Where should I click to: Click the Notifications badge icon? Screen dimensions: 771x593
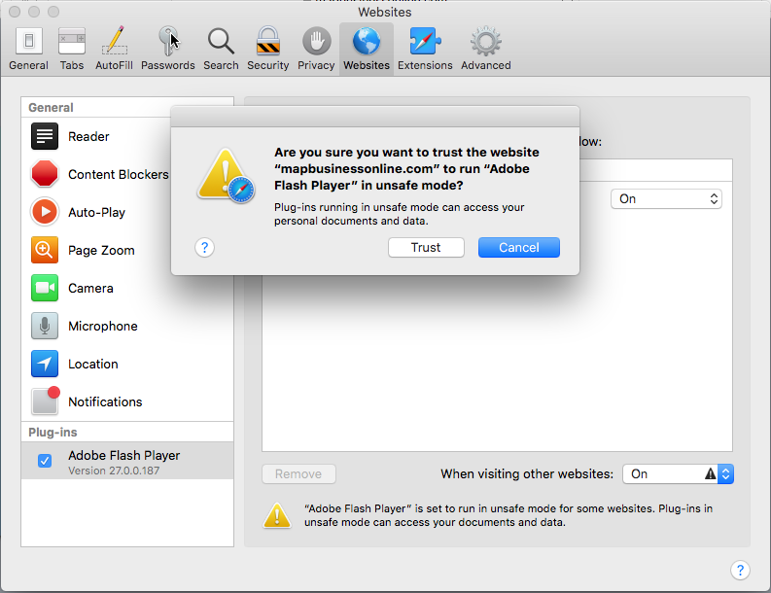pos(46,401)
